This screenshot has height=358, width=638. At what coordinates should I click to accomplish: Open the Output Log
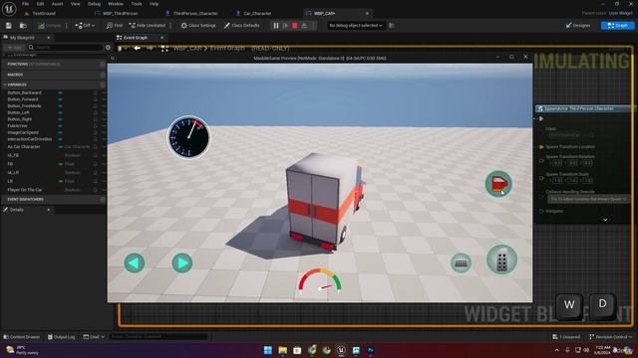(x=62, y=337)
